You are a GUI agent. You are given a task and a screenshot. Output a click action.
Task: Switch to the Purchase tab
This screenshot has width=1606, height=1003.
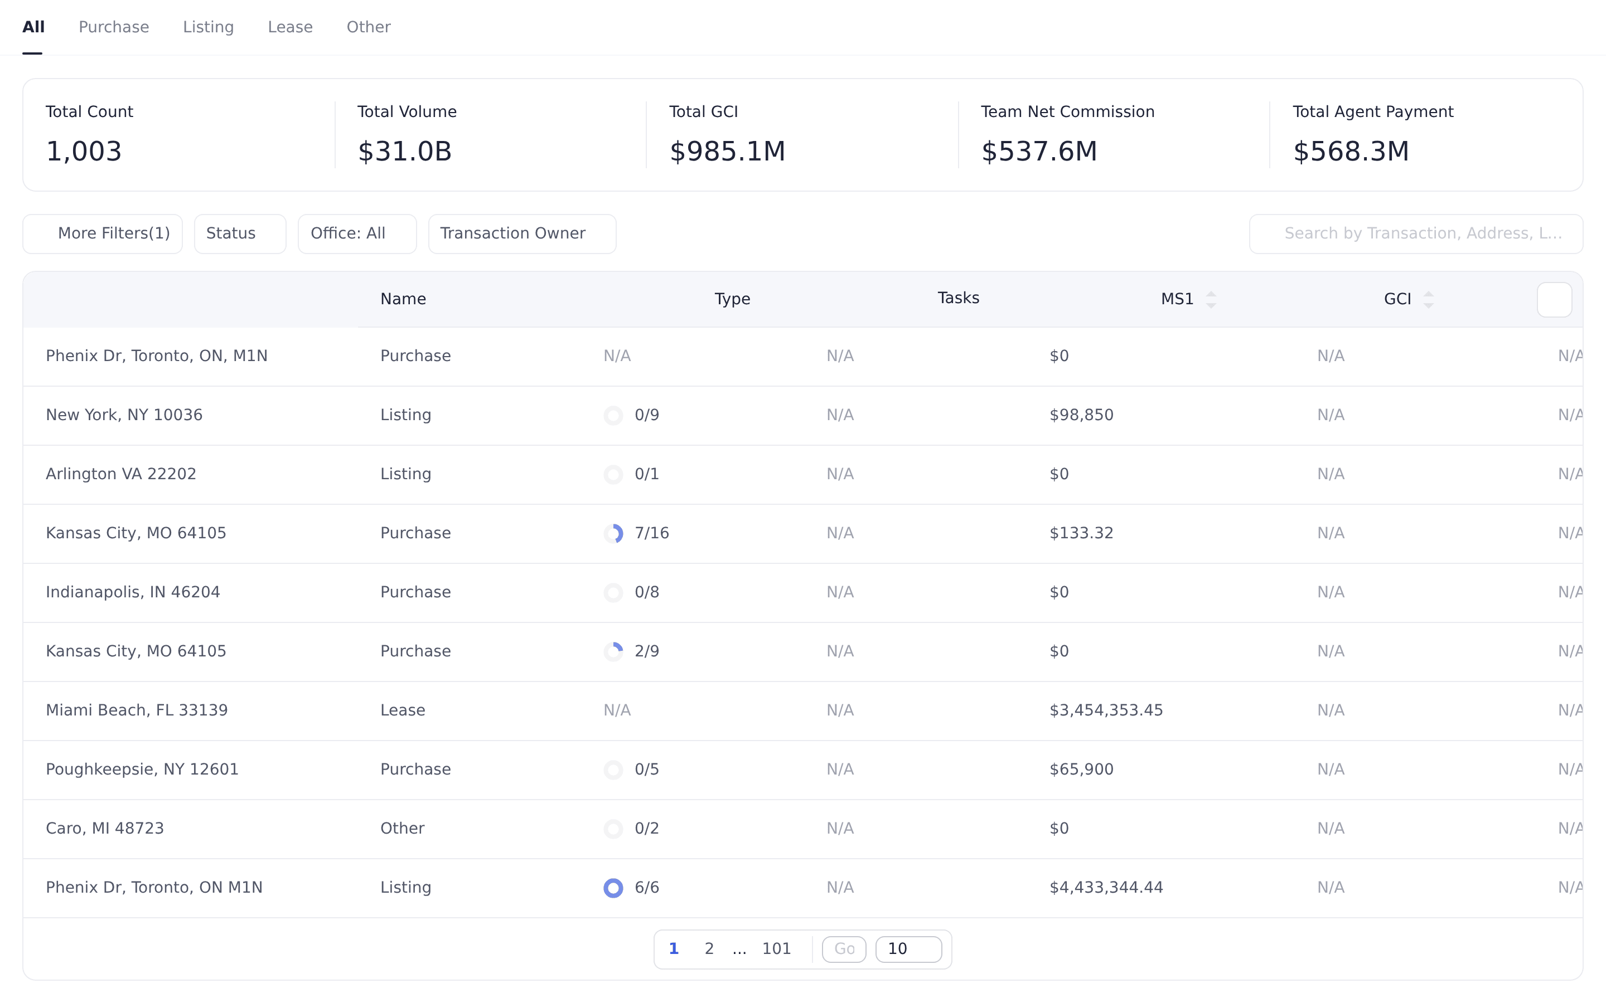tap(114, 27)
